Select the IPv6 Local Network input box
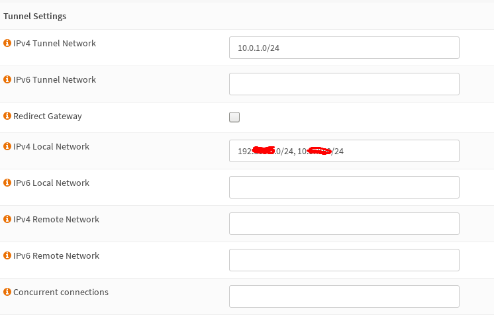 coord(344,187)
